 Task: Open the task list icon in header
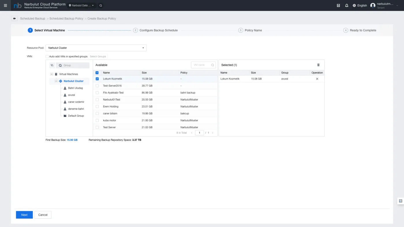pos(338,5)
